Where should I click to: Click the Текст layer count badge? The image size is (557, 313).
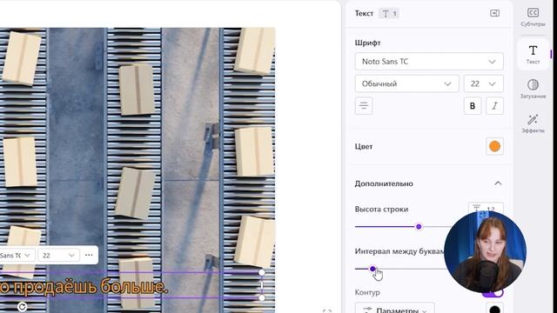[389, 14]
